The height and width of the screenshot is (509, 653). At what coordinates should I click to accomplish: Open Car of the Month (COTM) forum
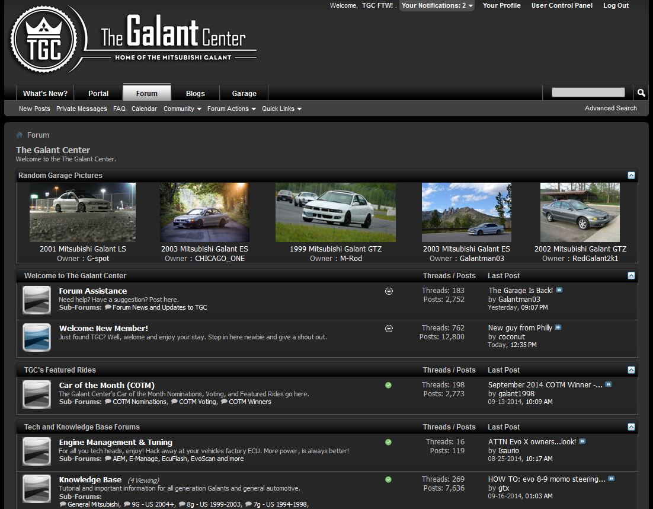pyautogui.click(x=107, y=385)
